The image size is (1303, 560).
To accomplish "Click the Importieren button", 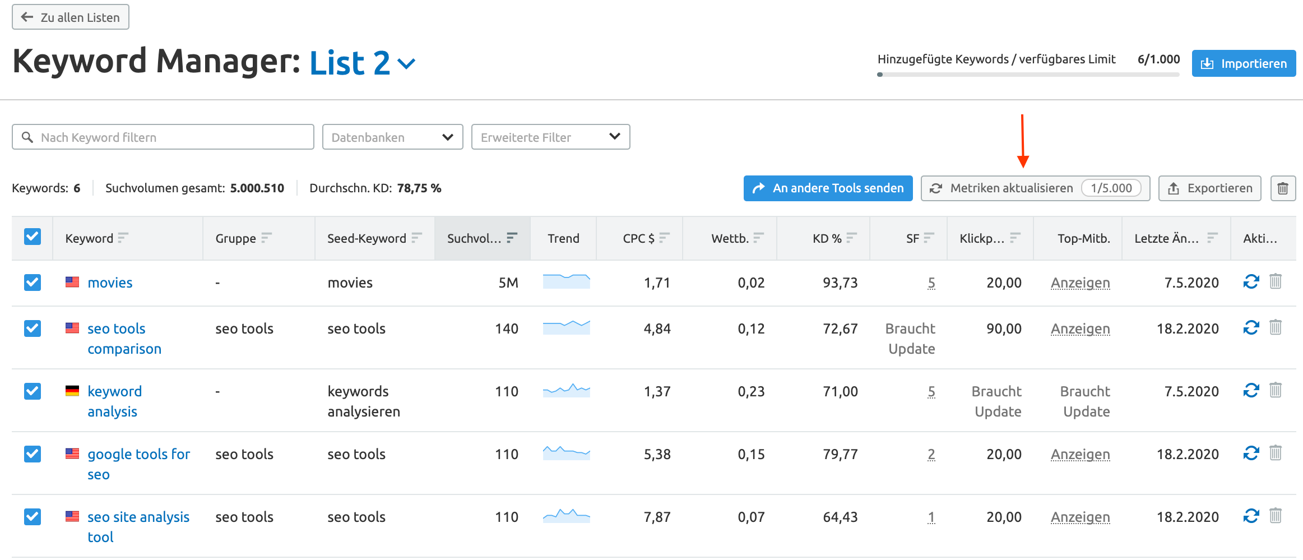I will (x=1244, y=63).
